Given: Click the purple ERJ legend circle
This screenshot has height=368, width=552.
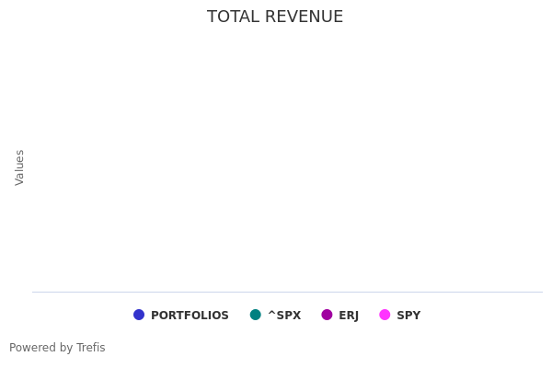Looking at the screenshot, I should point(327,315).
